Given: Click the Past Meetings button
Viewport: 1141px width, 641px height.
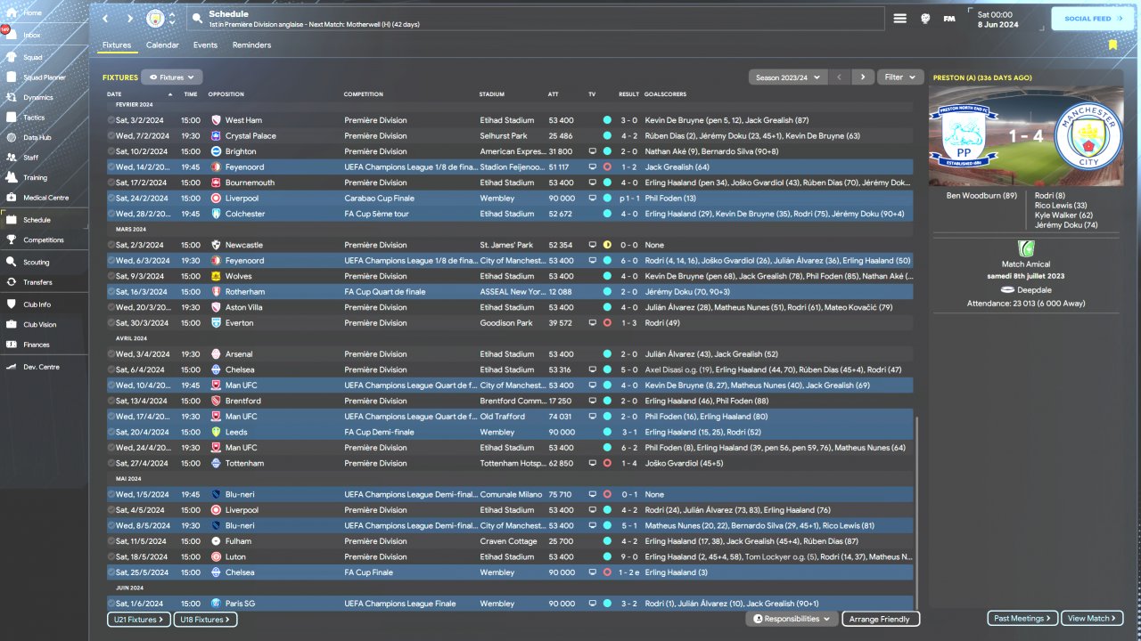Looking at the screenshot, I should point(1022,618).
